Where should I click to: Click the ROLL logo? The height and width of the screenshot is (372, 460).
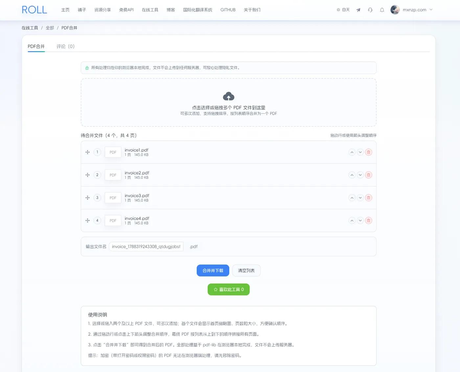click(x=34, y=10)
